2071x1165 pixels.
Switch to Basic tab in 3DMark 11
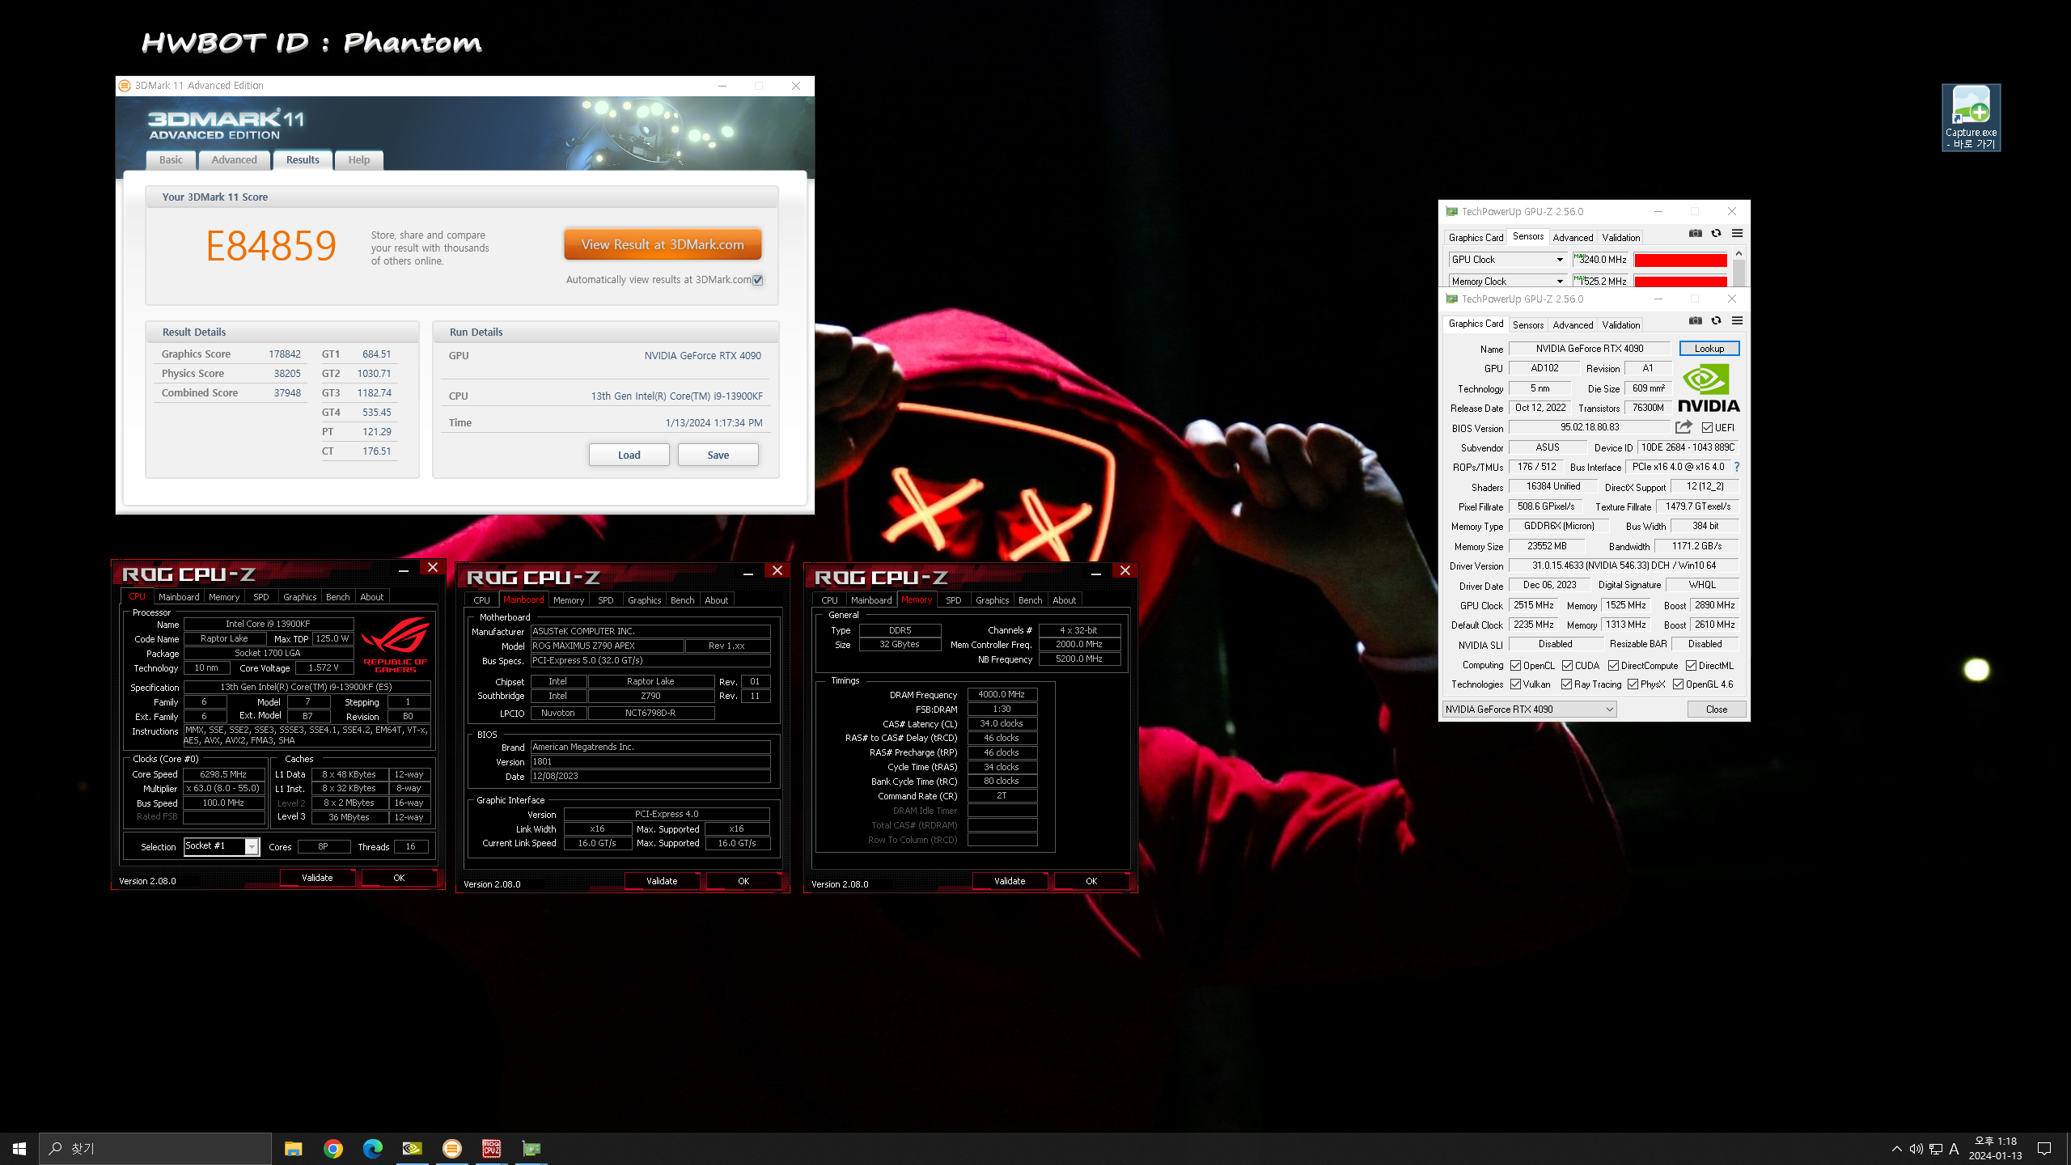[x=171, y=159]
